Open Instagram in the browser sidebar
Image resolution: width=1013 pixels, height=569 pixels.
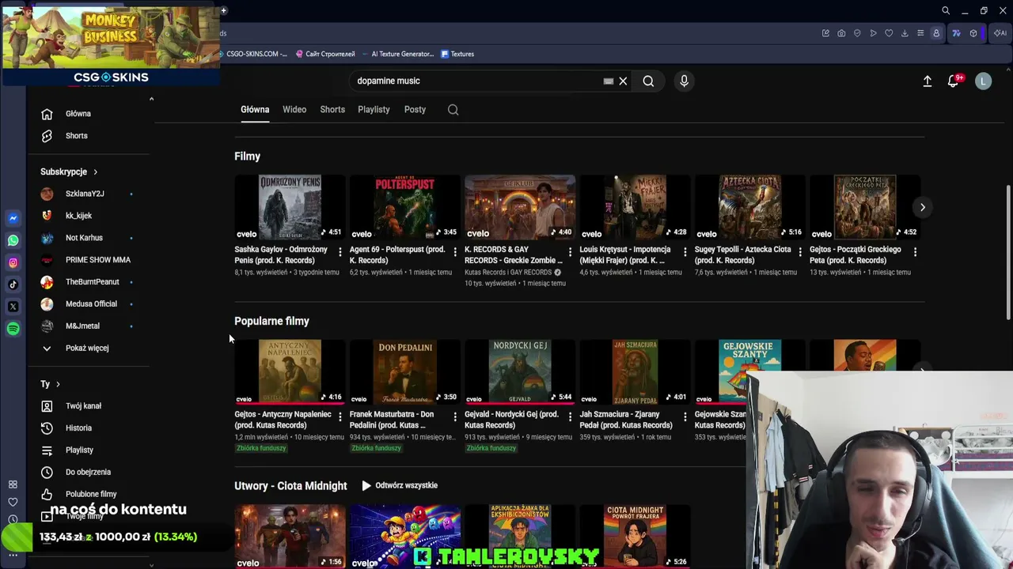click(x=13, y=262)
